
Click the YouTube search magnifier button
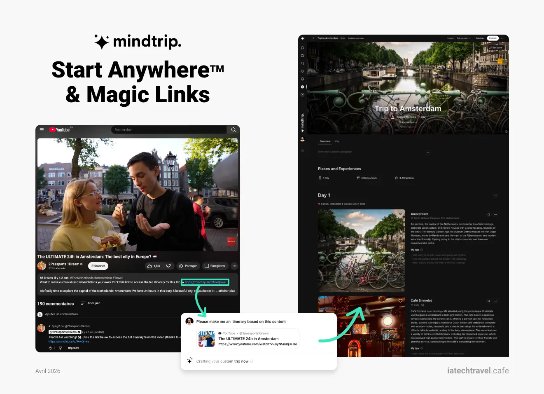coord(233,129)
